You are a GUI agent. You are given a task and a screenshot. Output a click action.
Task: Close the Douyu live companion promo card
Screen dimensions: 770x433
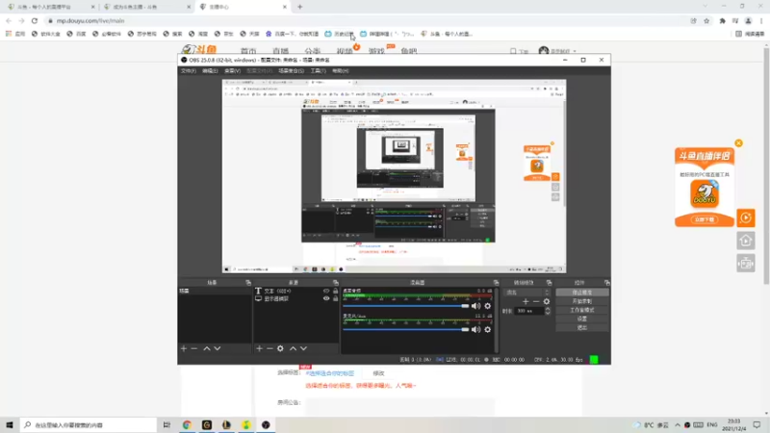738,143
